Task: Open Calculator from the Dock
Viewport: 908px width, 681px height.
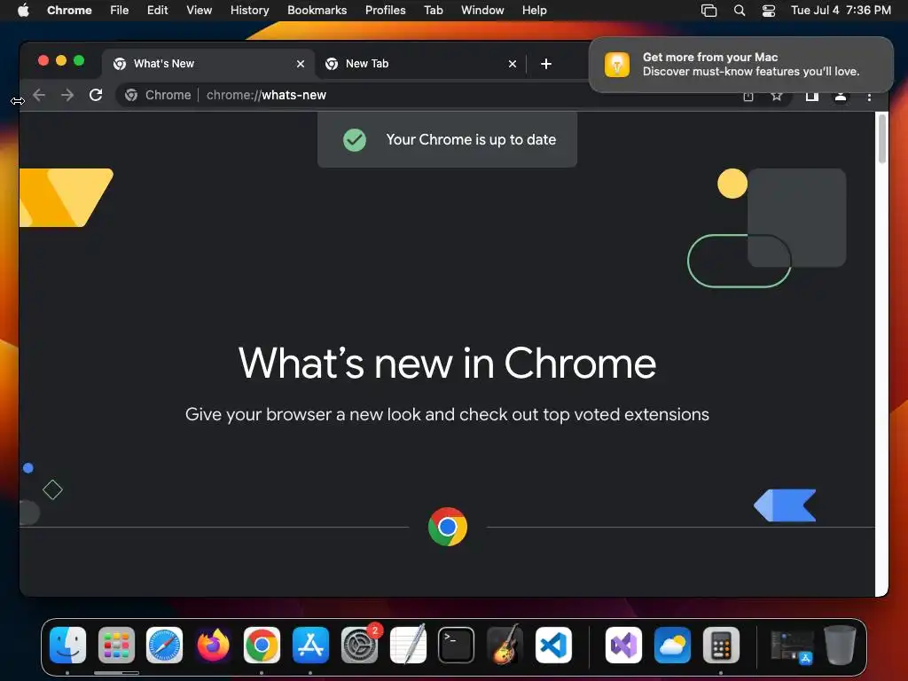Action: pos(721,645)
